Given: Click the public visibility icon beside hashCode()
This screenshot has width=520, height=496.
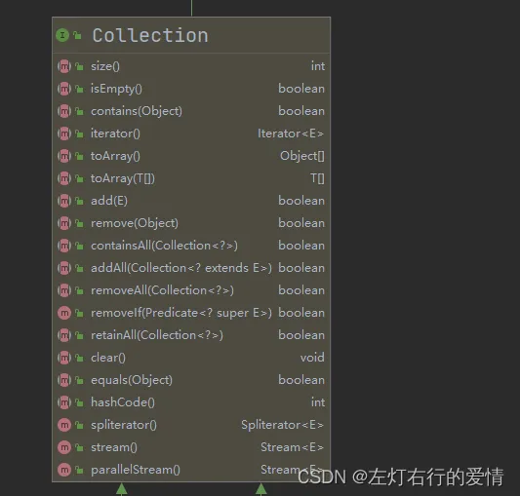Looking at the screenshot, I should point(79,402).
